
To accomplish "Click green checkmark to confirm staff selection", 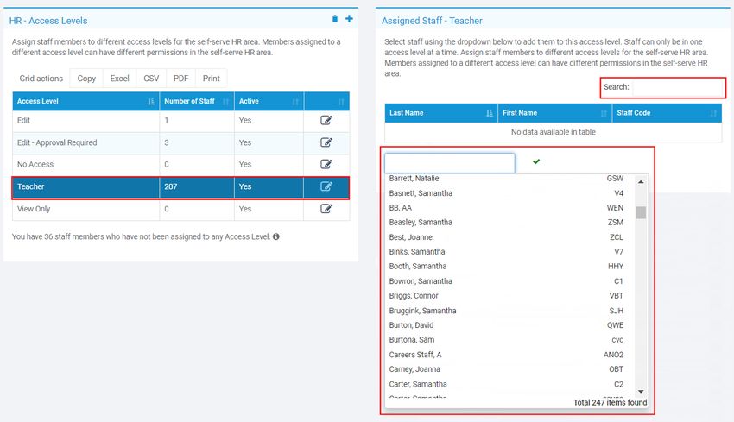I will [x=536, y=161].
